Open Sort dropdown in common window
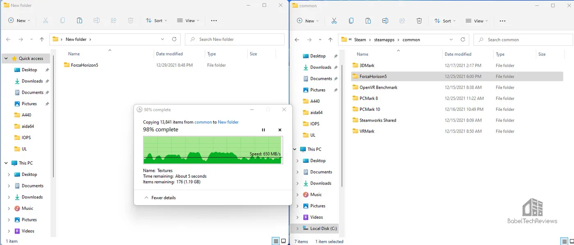The width and height of the screenshot is (574, 245). (x=445, y=21)
